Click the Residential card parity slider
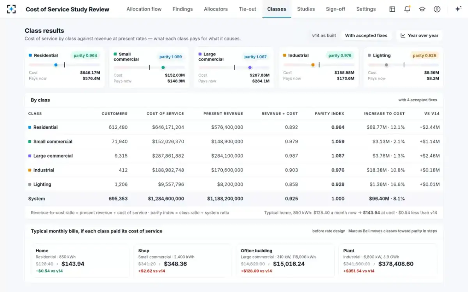Screen dimensions: 468x292 click(x=64, y=65)
